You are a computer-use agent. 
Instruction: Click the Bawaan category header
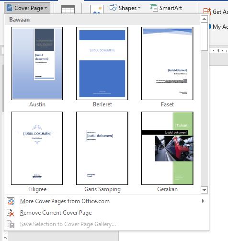(x=103, y=20)
